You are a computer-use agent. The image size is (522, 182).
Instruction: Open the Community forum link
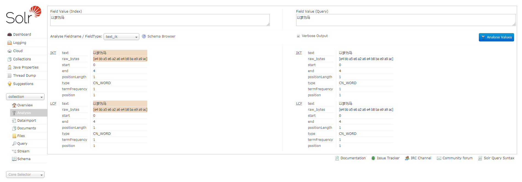click(x=457, y=158)
